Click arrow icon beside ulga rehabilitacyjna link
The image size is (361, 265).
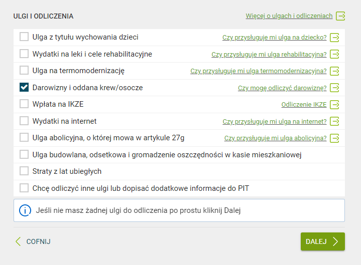(334, 54)
